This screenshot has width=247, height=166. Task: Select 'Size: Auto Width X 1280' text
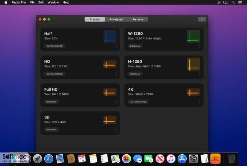tap(144, 66)
